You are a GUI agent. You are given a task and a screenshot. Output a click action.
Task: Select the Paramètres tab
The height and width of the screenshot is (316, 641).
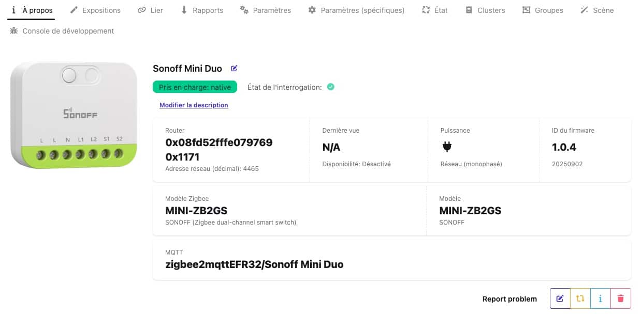(x=266, y=10)
